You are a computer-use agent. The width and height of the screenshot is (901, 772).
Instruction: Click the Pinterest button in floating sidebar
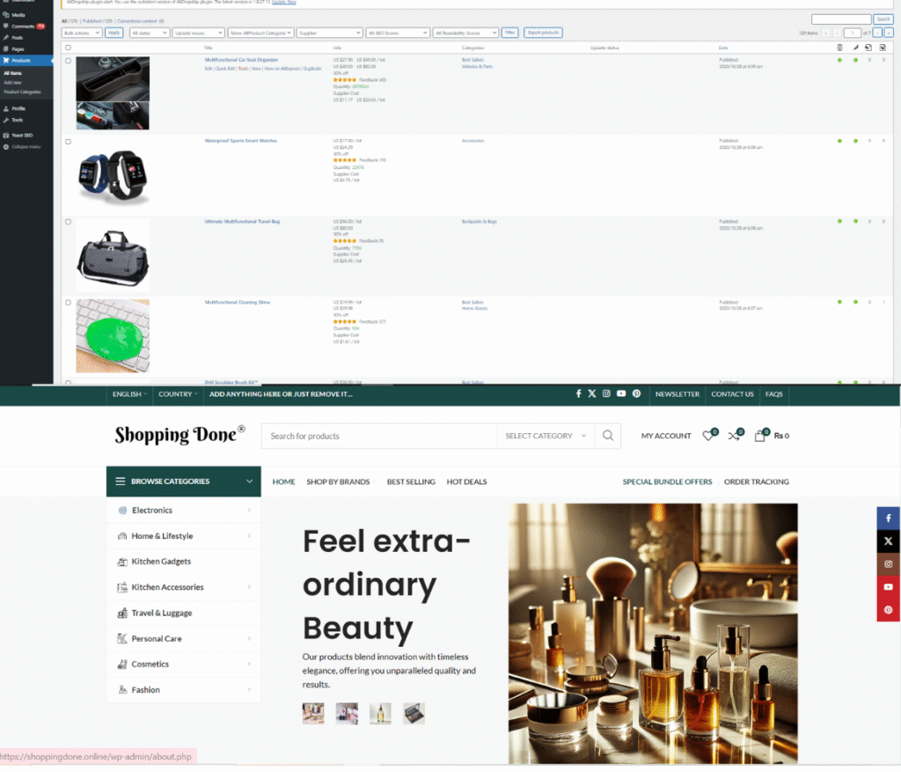click(x=888, y=610)
